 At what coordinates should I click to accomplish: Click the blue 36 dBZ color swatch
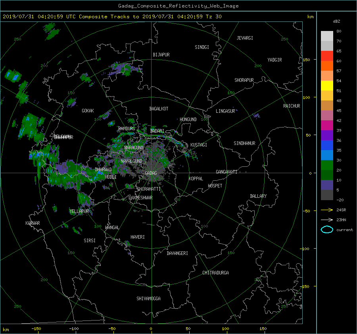pyautogui.click(x=327, y=145)
